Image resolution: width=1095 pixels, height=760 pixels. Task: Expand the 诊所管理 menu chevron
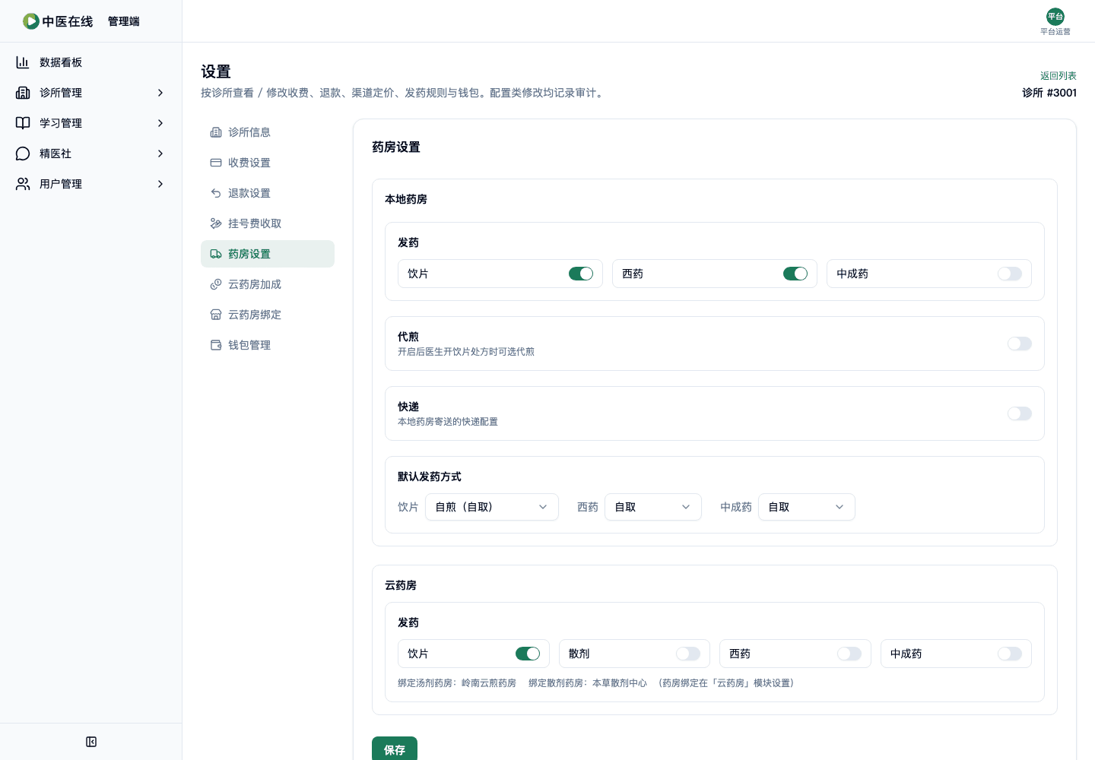pos(160,93)
